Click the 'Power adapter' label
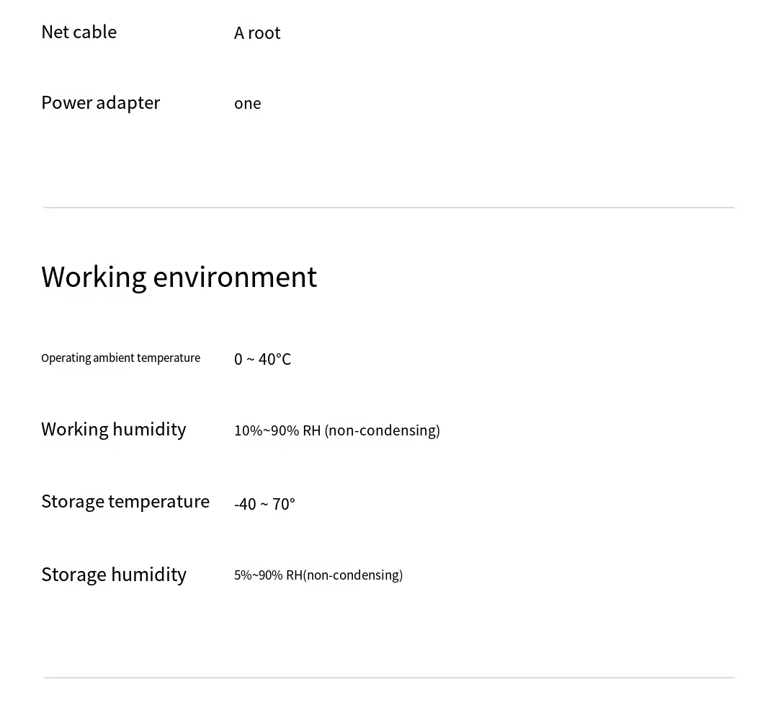This screenshot has width=778, height=721. coord(101,103)
